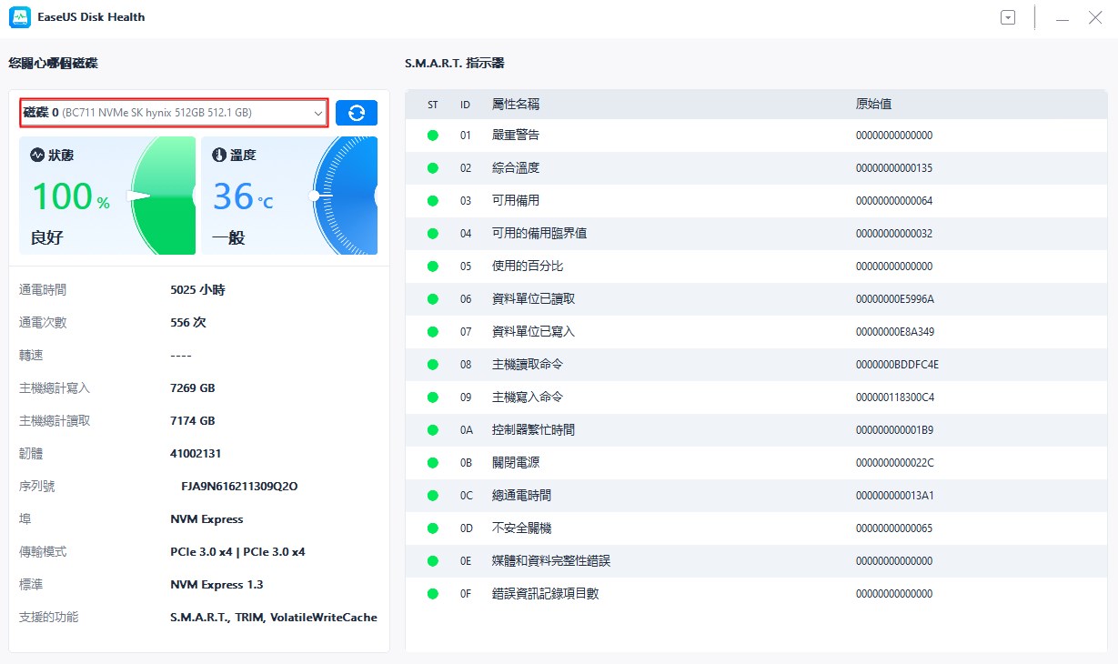Click the 一般 temperature status label
The height and width of the screenshot is (664, 1118).
tap(229, 238)
